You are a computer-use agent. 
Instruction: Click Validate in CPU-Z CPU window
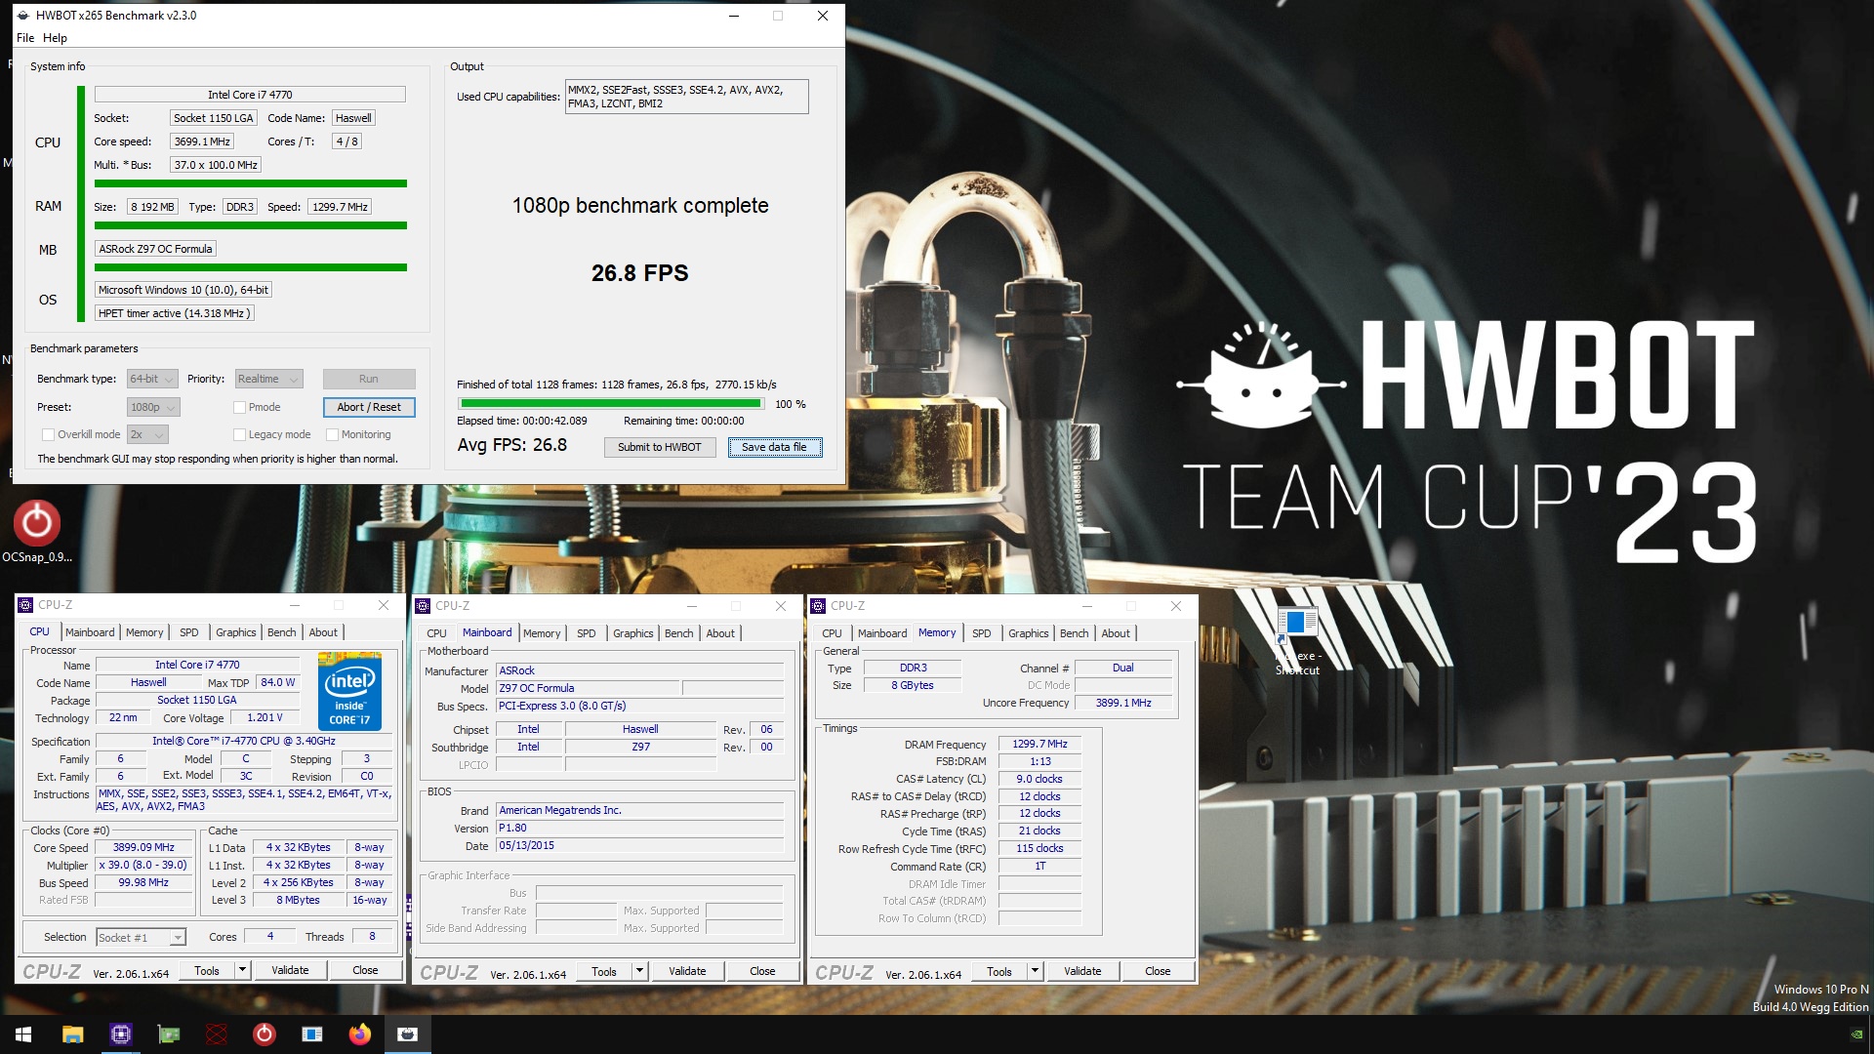point(290,970)
